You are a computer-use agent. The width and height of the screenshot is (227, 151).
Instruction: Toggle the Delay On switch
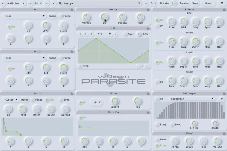pyautogui.click(x=159, y=20)
